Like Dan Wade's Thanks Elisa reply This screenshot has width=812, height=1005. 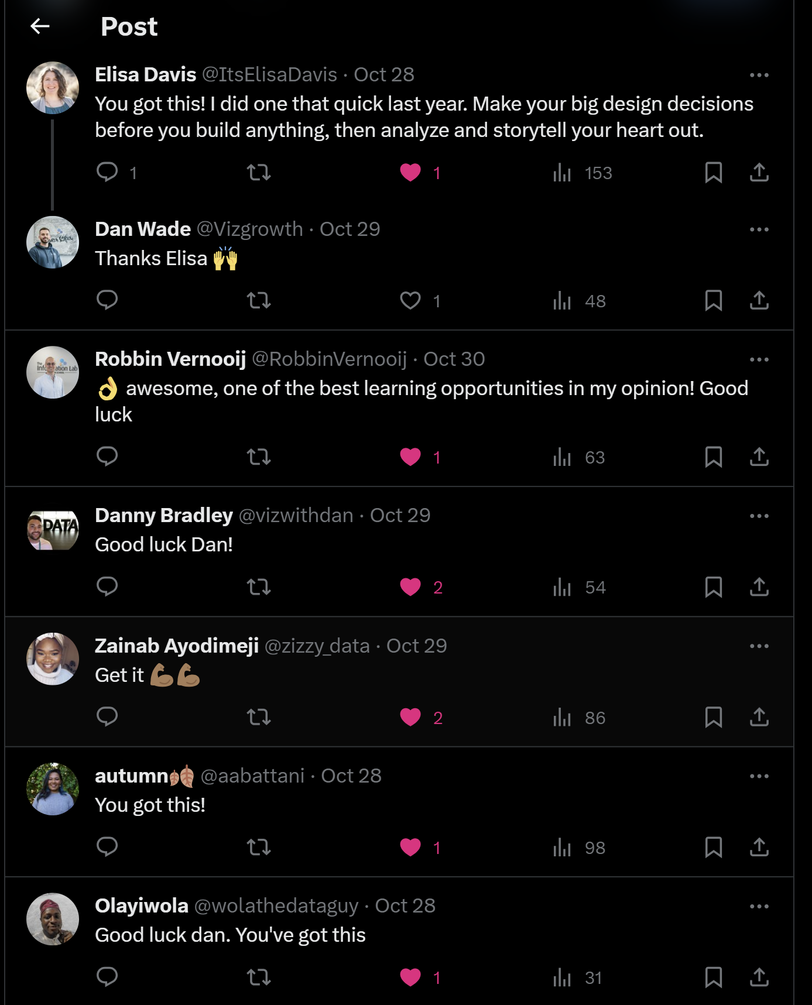click(x=410, y=300)
